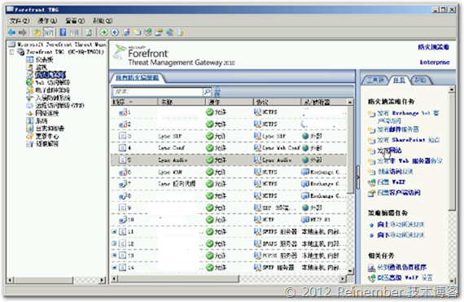This screenshot has width=464, height=302.
Task: Select 网络连接 in the tree
Action: pos(47,113)
